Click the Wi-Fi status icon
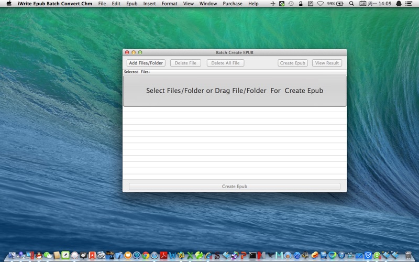 tap(321, 4)
